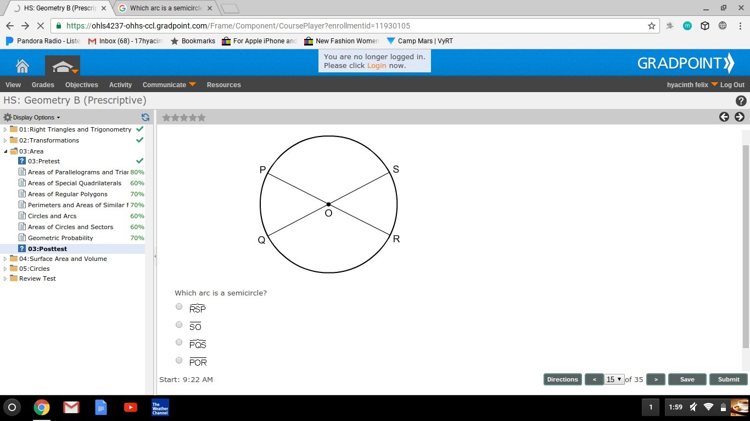Select the PQS arc answer option
The image size is (750, 421).
[x=179, y=342]
